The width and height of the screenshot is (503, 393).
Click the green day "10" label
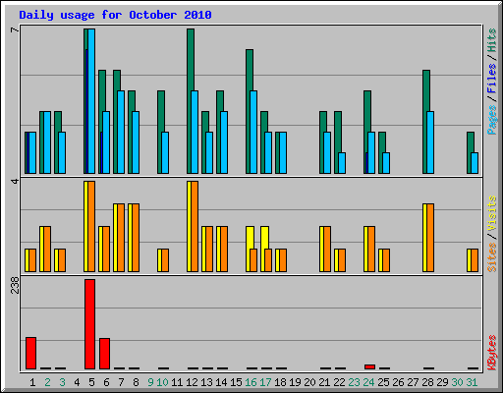pyautogui.click(x=162, y=382)
